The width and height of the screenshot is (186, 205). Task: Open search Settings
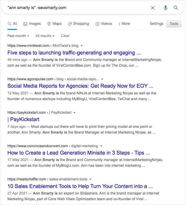coord(156,24)
